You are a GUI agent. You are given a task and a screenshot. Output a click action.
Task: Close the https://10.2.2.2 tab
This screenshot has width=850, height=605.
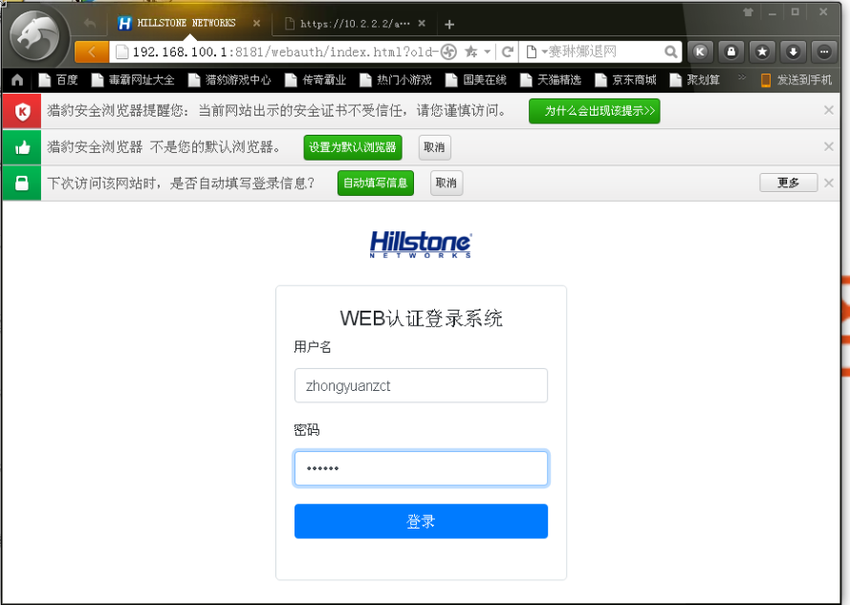(422, 23)
